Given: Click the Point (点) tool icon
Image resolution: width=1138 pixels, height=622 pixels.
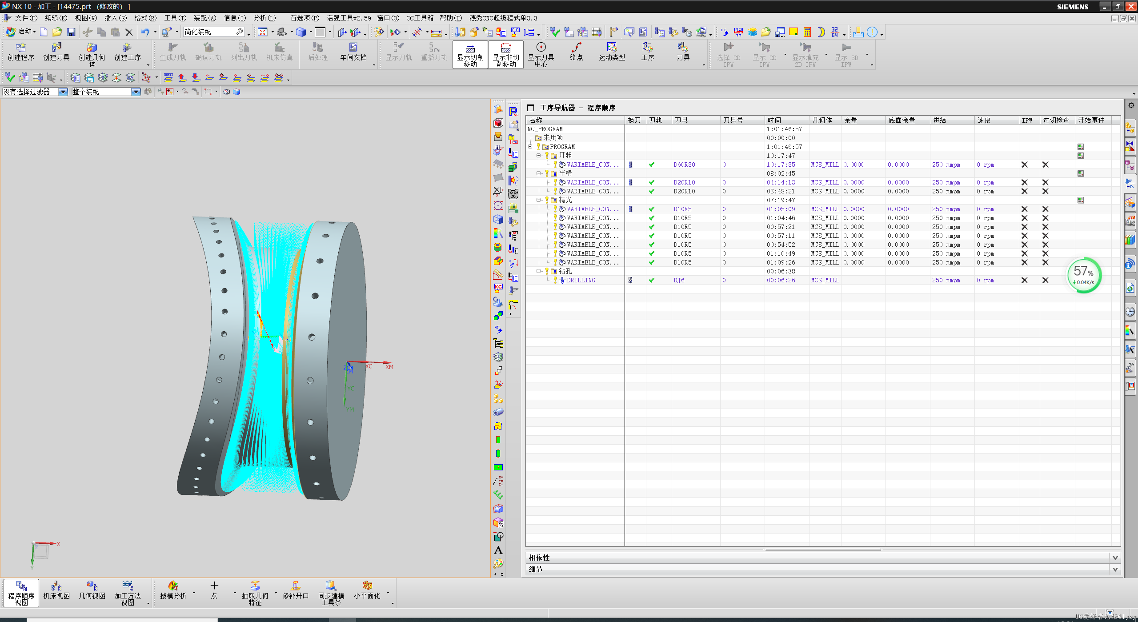Looking at the screenshot, I should tap(214, 590).
